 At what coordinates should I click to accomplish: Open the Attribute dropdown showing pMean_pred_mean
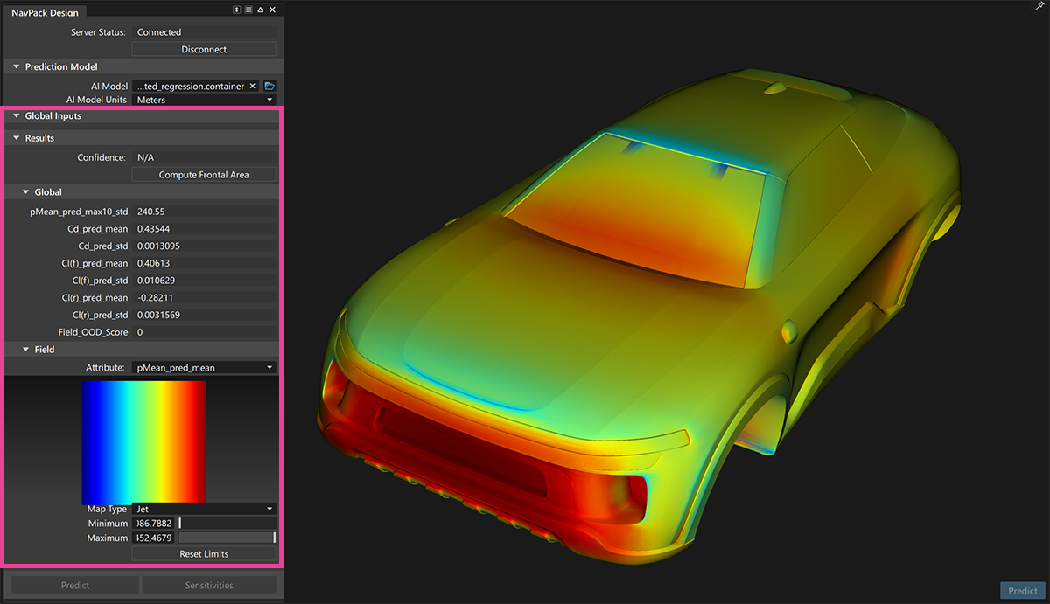tap(204, 367)
